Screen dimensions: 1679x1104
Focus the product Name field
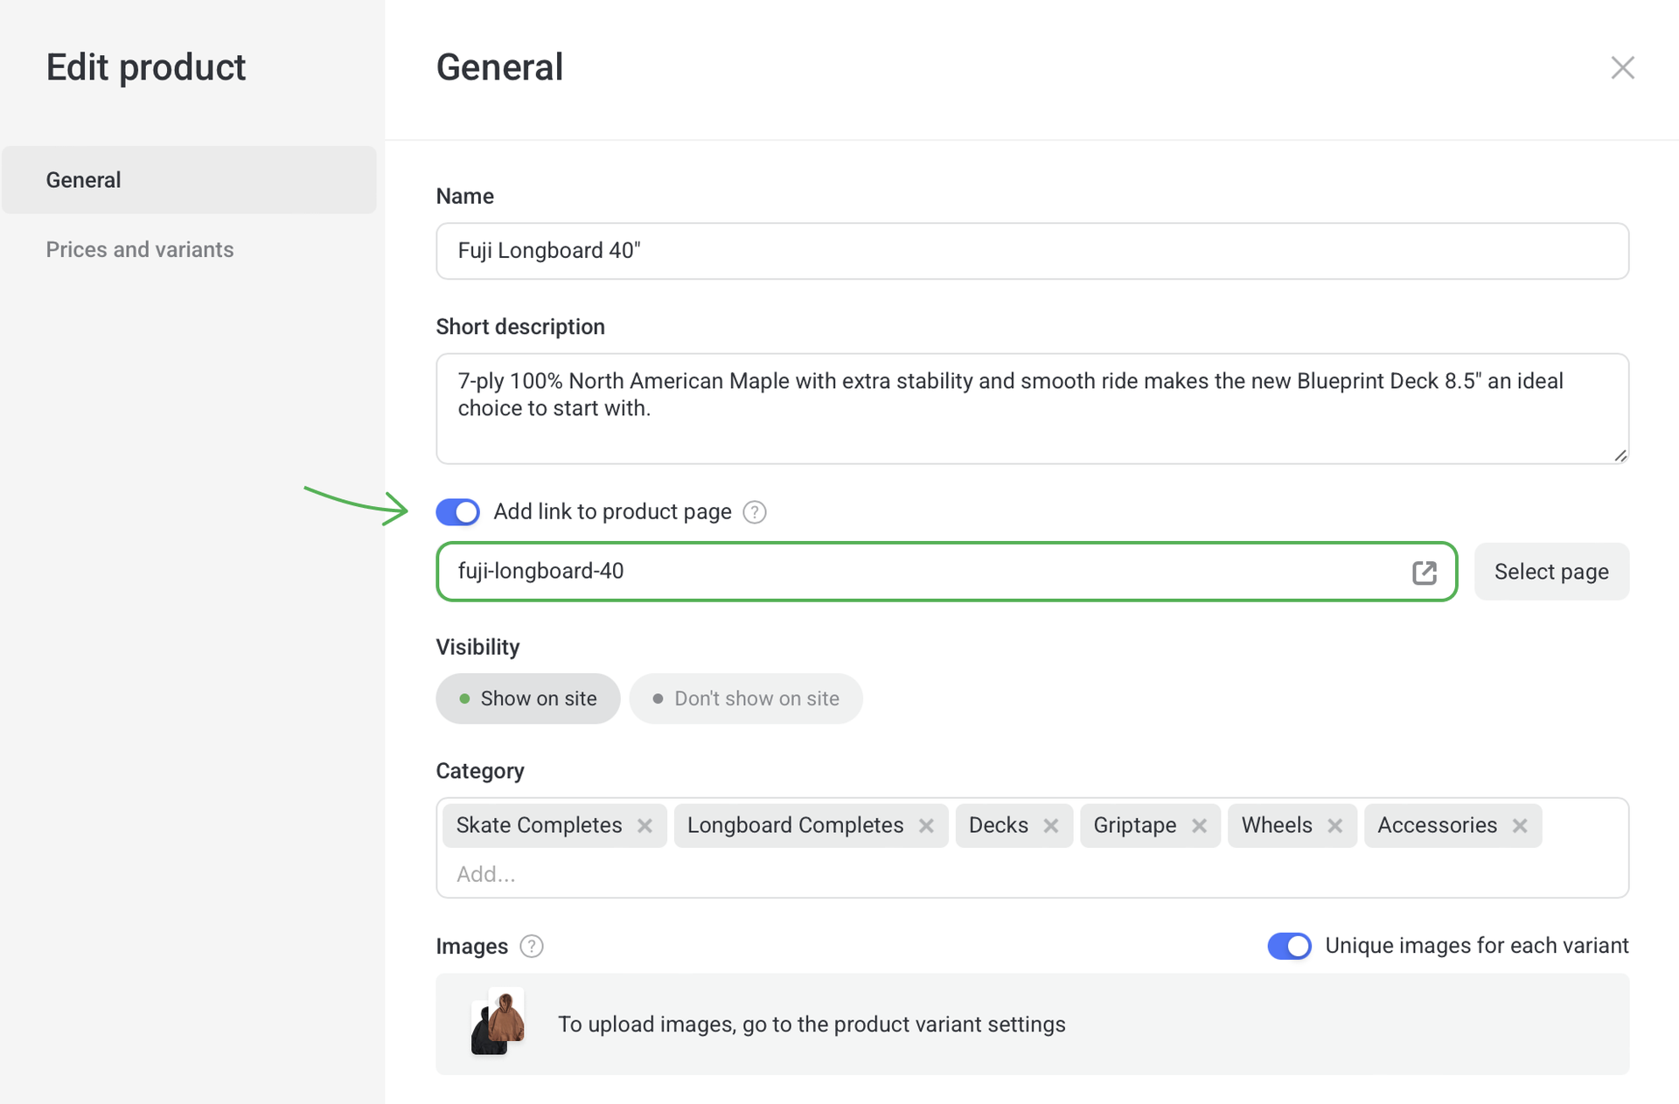[x=1032, y=251]
